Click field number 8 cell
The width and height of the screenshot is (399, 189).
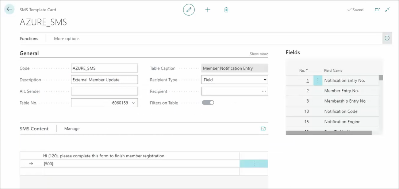307,101
